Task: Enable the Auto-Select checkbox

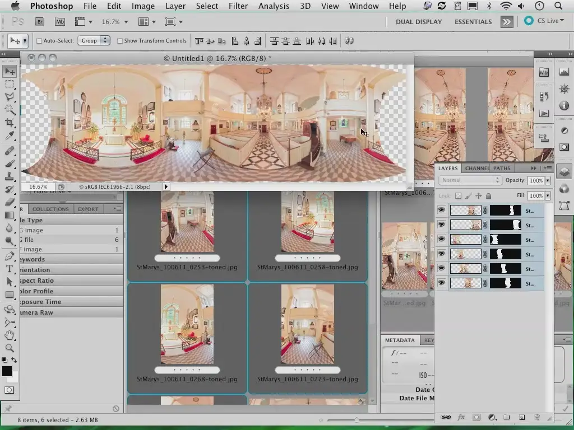Action: coord(39,41)
